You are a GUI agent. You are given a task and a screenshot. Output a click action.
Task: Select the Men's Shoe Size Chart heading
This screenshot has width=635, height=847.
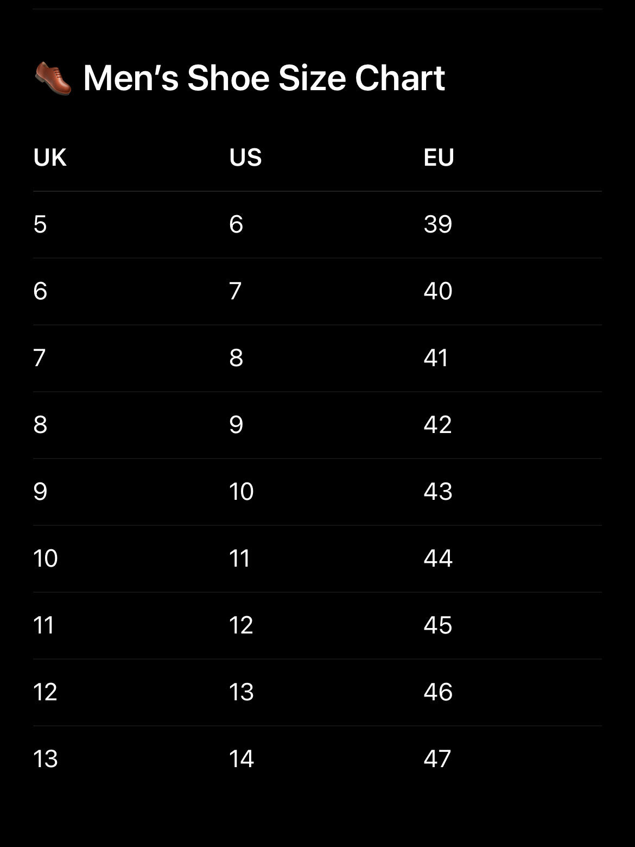264,78
